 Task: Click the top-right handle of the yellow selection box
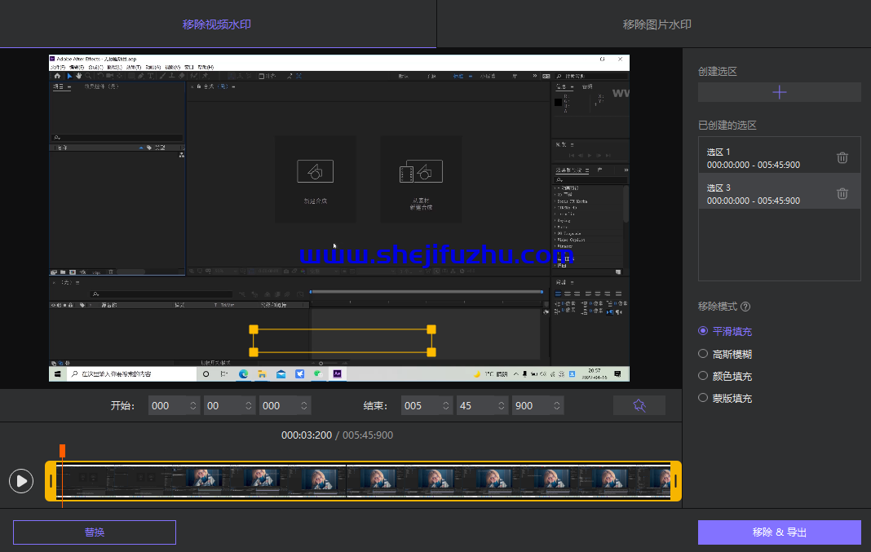(x=431, y=329)
